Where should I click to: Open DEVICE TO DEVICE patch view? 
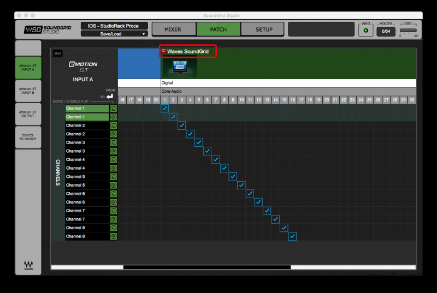[x=28, y=137]
